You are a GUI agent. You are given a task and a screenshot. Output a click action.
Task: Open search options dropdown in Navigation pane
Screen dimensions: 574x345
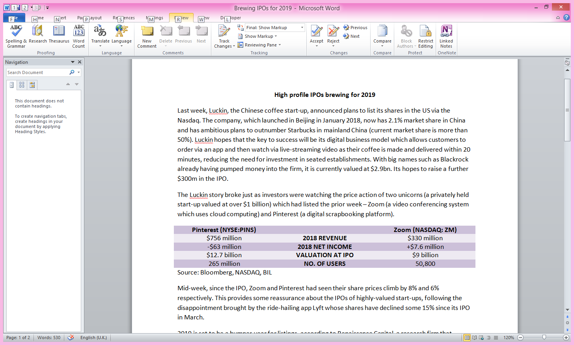pos(78,72)
